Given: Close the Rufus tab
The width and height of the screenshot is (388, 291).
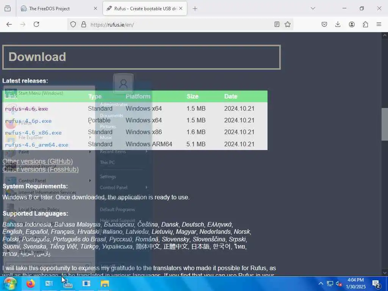Looking at the screenshot, I should coord(181,8).
